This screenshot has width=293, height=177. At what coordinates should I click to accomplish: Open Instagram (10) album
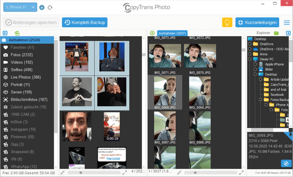[x=27, y=130]
